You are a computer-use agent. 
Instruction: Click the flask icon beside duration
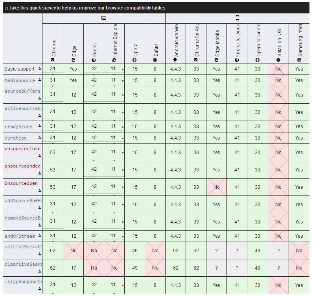(x=40, y=137)
